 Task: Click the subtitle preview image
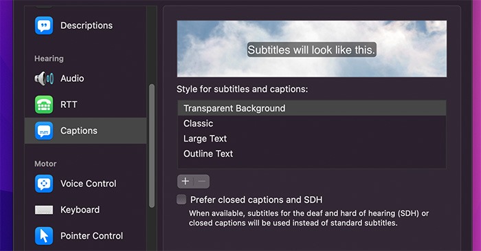tap(312, 49)
